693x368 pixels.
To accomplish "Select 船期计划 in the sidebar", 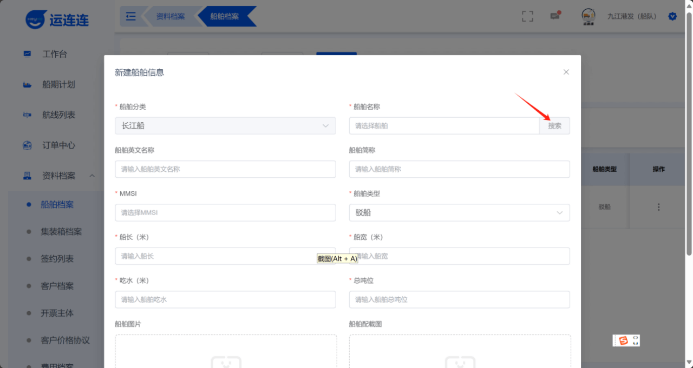I will [x=58, y=84].
